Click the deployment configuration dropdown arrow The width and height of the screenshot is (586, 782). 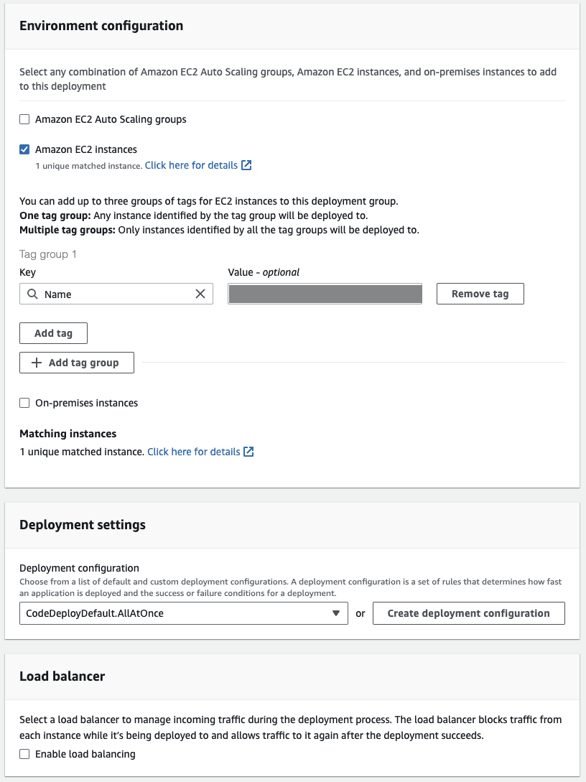[336, 613]
